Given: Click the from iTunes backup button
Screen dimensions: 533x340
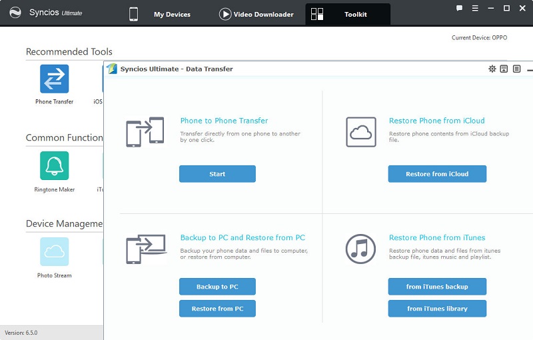Looking at the screenshot, I should (x=437, y=287).
